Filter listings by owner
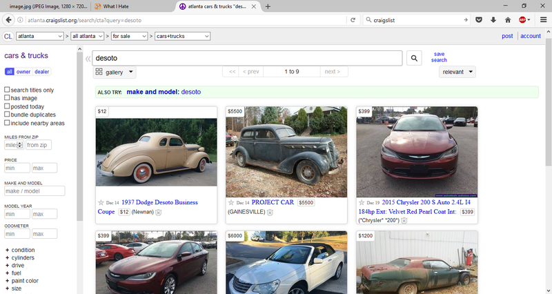Image resolution: width=552 pixels, height=294 pixels. click(x=23, y=72)
